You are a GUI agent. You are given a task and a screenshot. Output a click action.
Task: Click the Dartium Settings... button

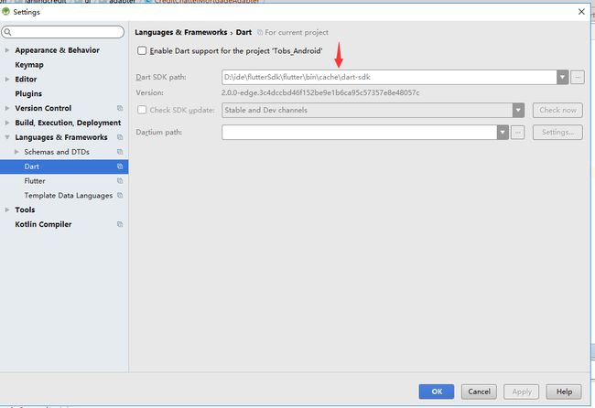pos(557,133)
